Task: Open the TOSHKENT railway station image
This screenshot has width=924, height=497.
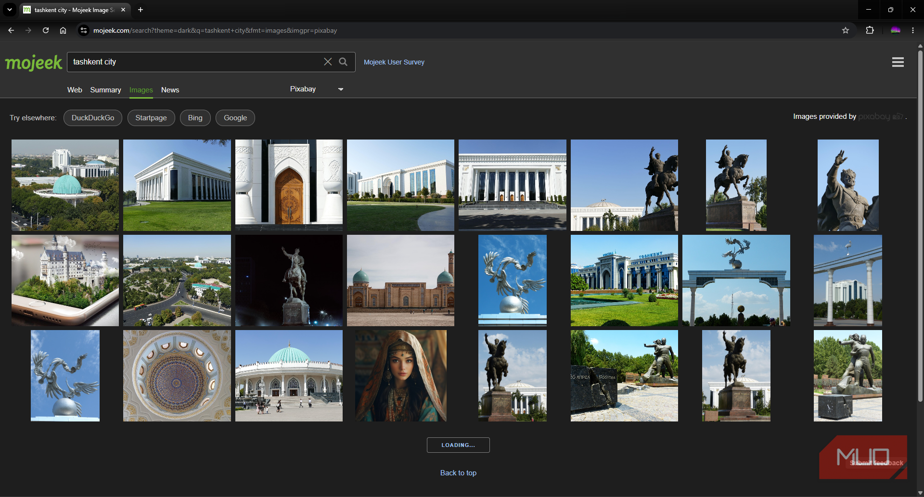Action: [x=624, y=280]
